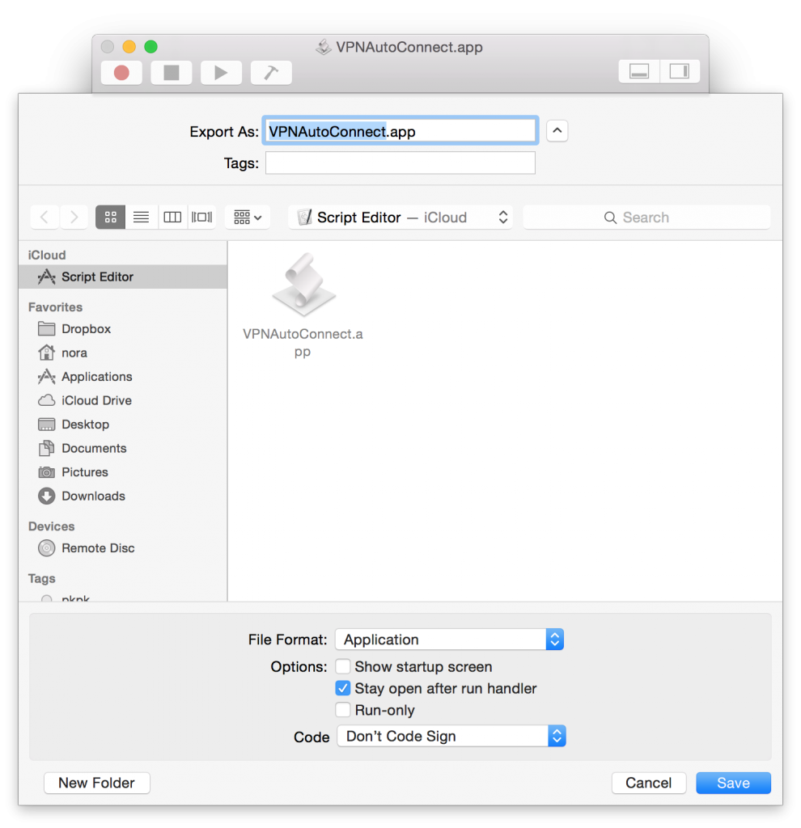Toggle the bottom log pane view button

(639, 71)
